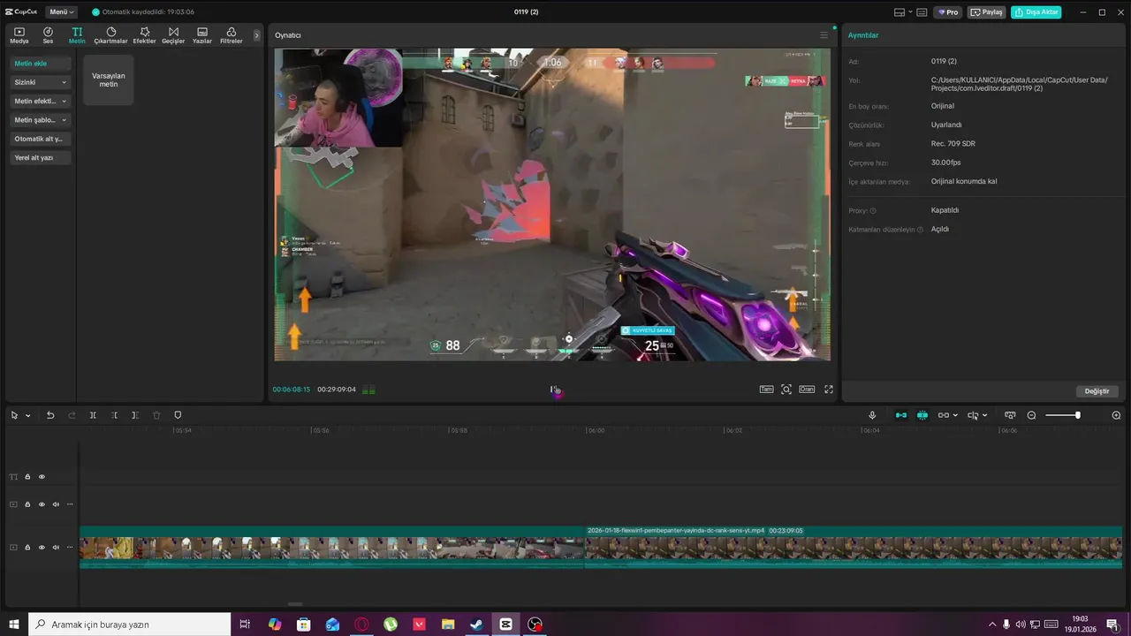Undo the last action
Screen dimensions: 1131x636
pos(50,415)
